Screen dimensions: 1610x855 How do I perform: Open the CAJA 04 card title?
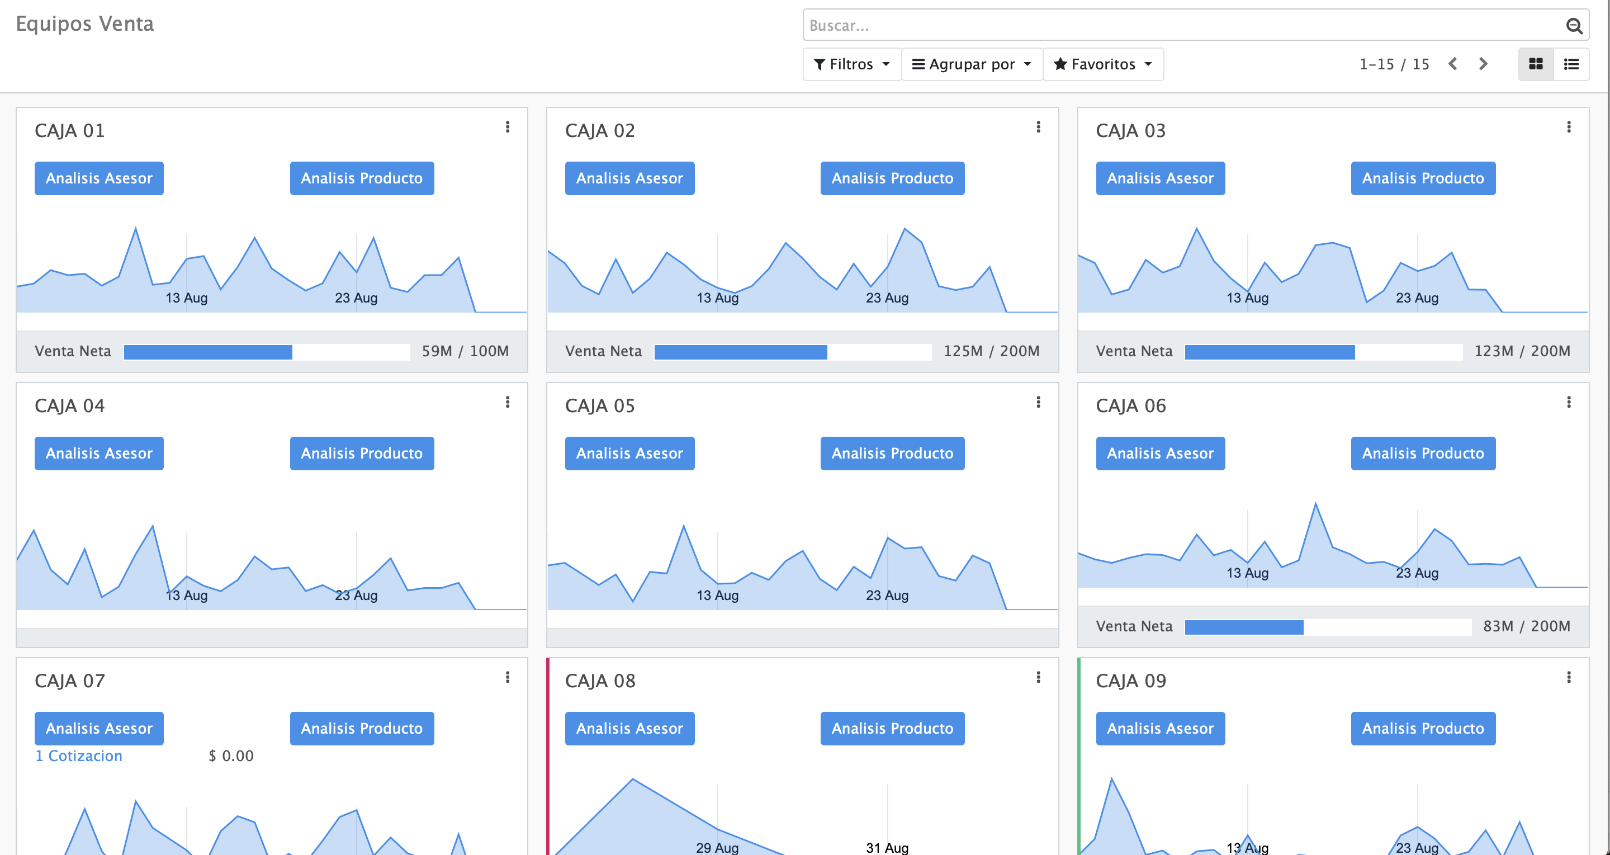(69, 406)
